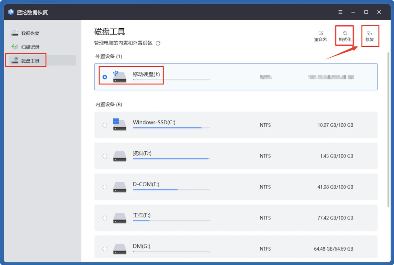The width and height of the screenshot is (394, 265).
Task: Click the 移动硬盘(J:) drive name
Action: coord(146,74)
